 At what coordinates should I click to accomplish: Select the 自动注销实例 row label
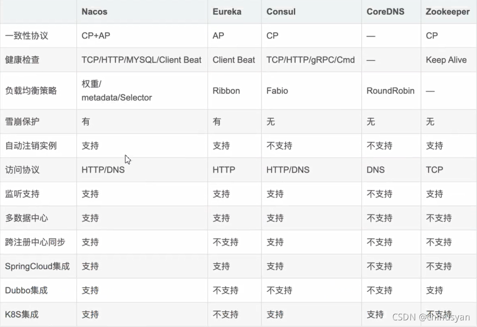(31, 146)
